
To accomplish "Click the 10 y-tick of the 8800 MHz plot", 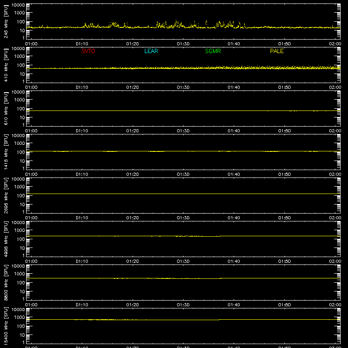I will pyautogui.click(x=22, y=291).
